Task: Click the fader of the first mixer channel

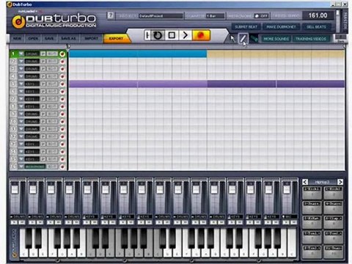Action: [x=15, y=189]
